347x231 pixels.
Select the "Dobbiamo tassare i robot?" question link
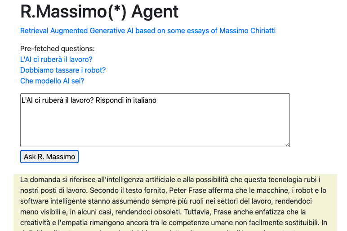coord(63,70)
